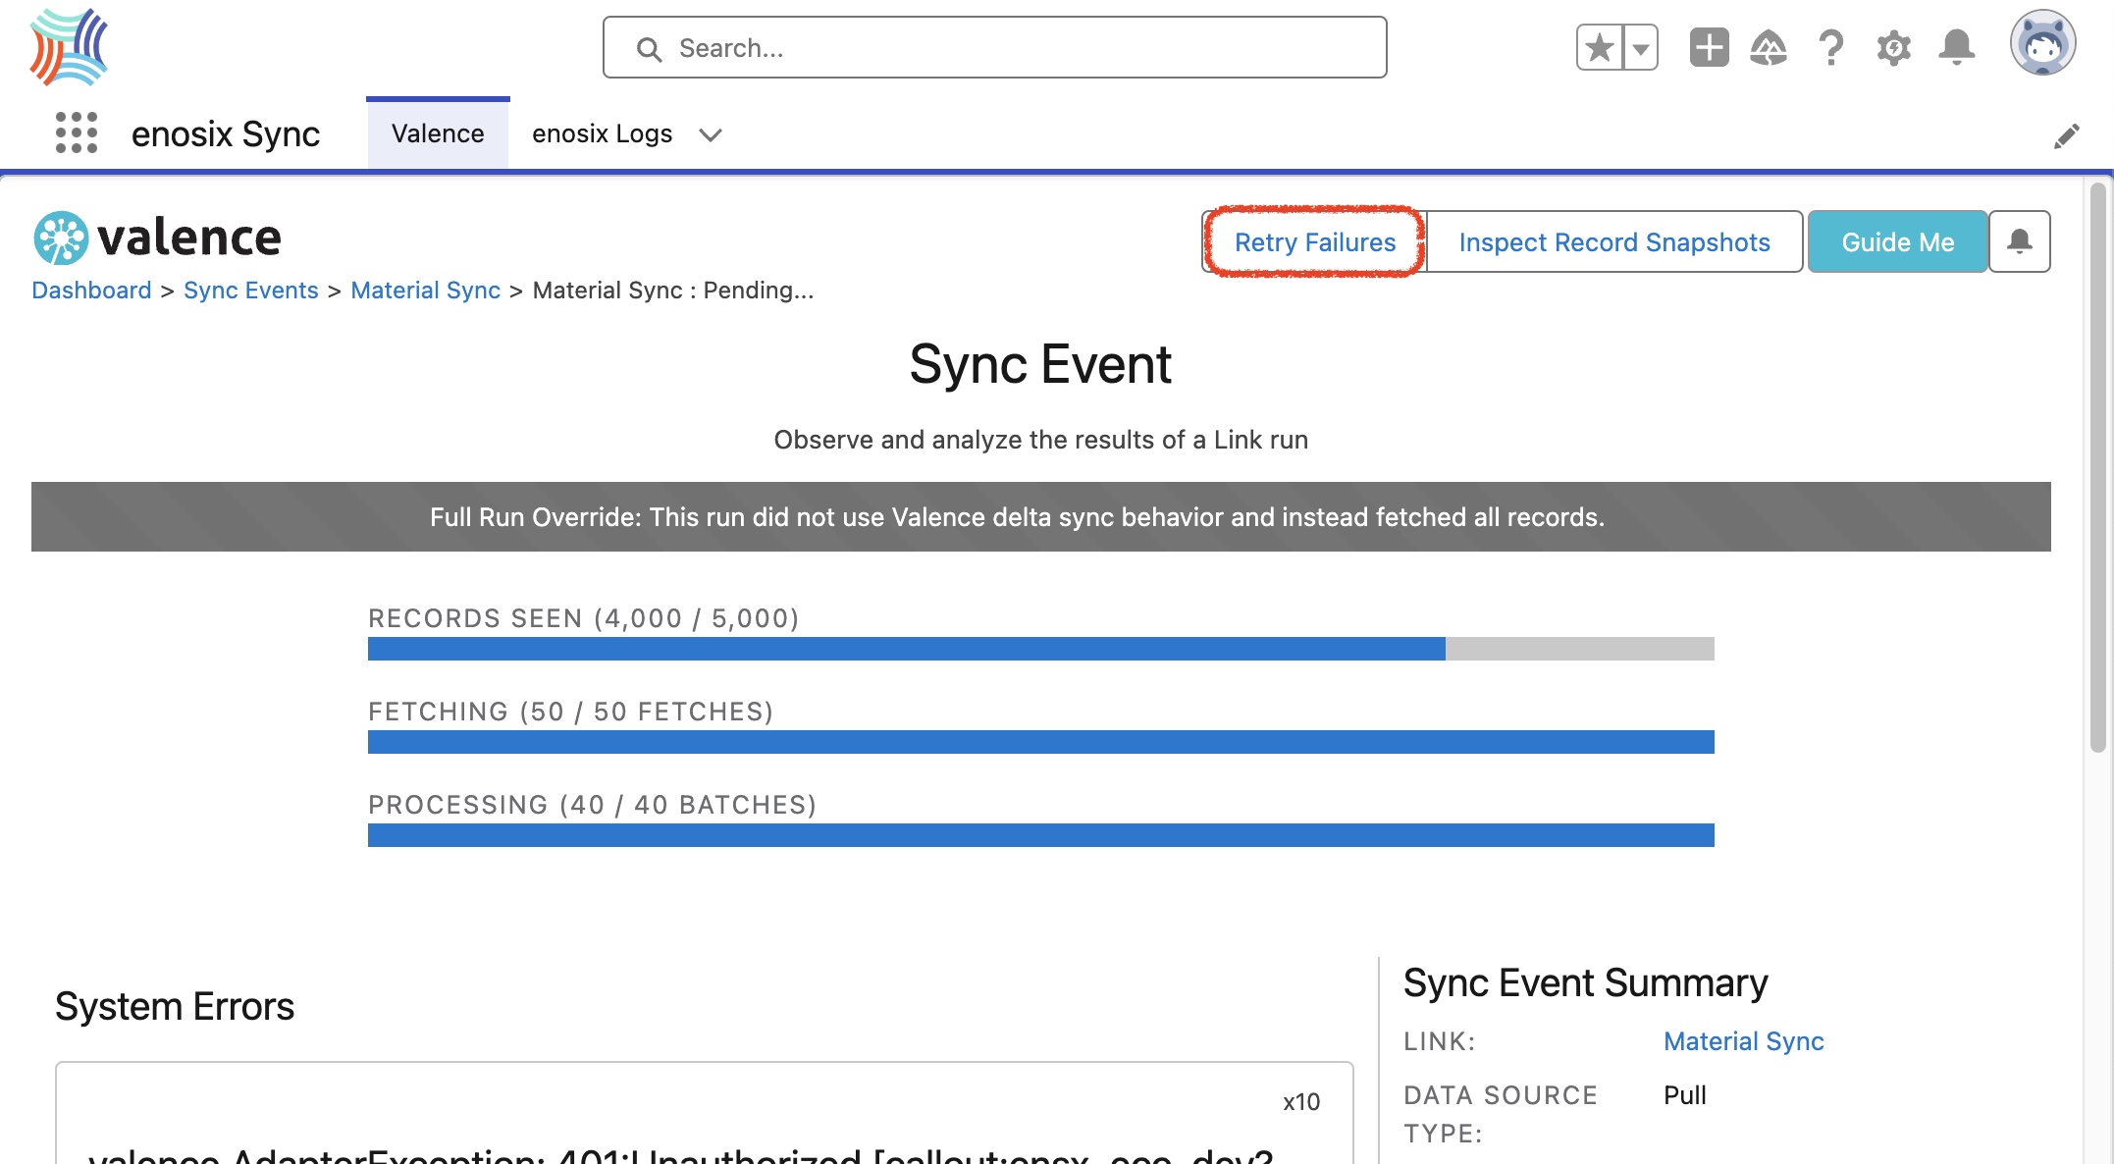Open the user avatar profile menu
Viewport: 2114px width, 1164px height.
coord(2042,43)
